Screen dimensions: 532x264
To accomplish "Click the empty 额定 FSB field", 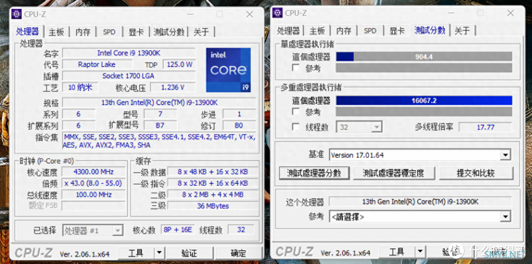I will (93, 205).
